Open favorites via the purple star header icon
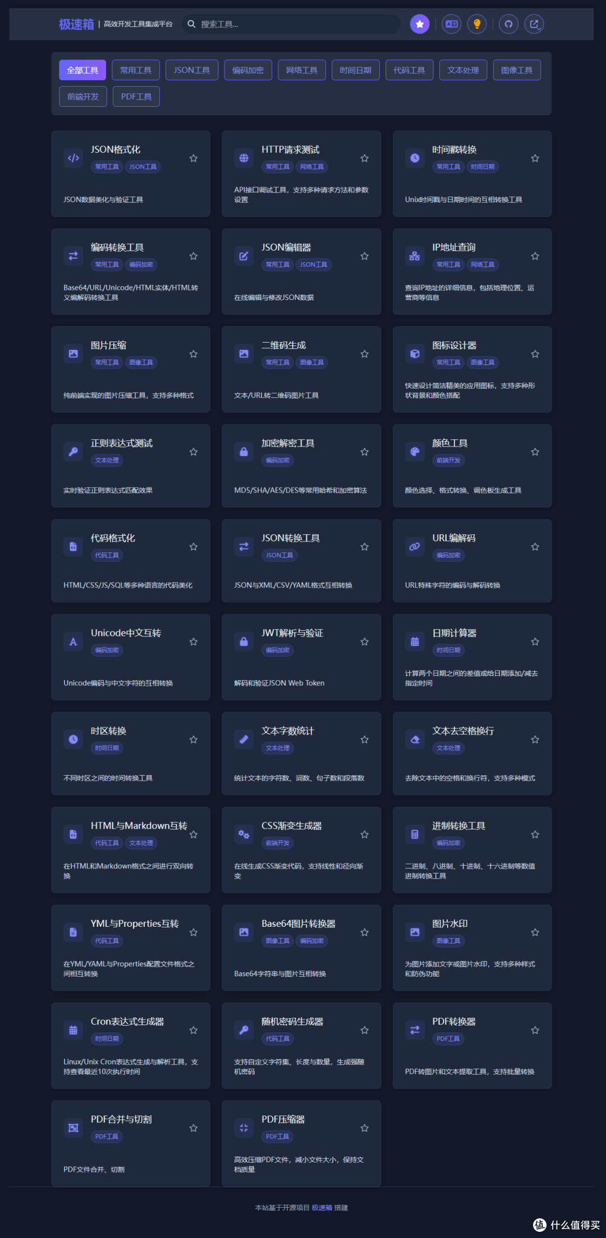Screen dimensions: 606x1238 [x=420, y=24]
